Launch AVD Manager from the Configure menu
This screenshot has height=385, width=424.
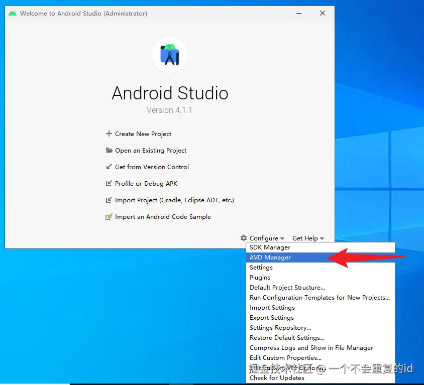(321, 257)
